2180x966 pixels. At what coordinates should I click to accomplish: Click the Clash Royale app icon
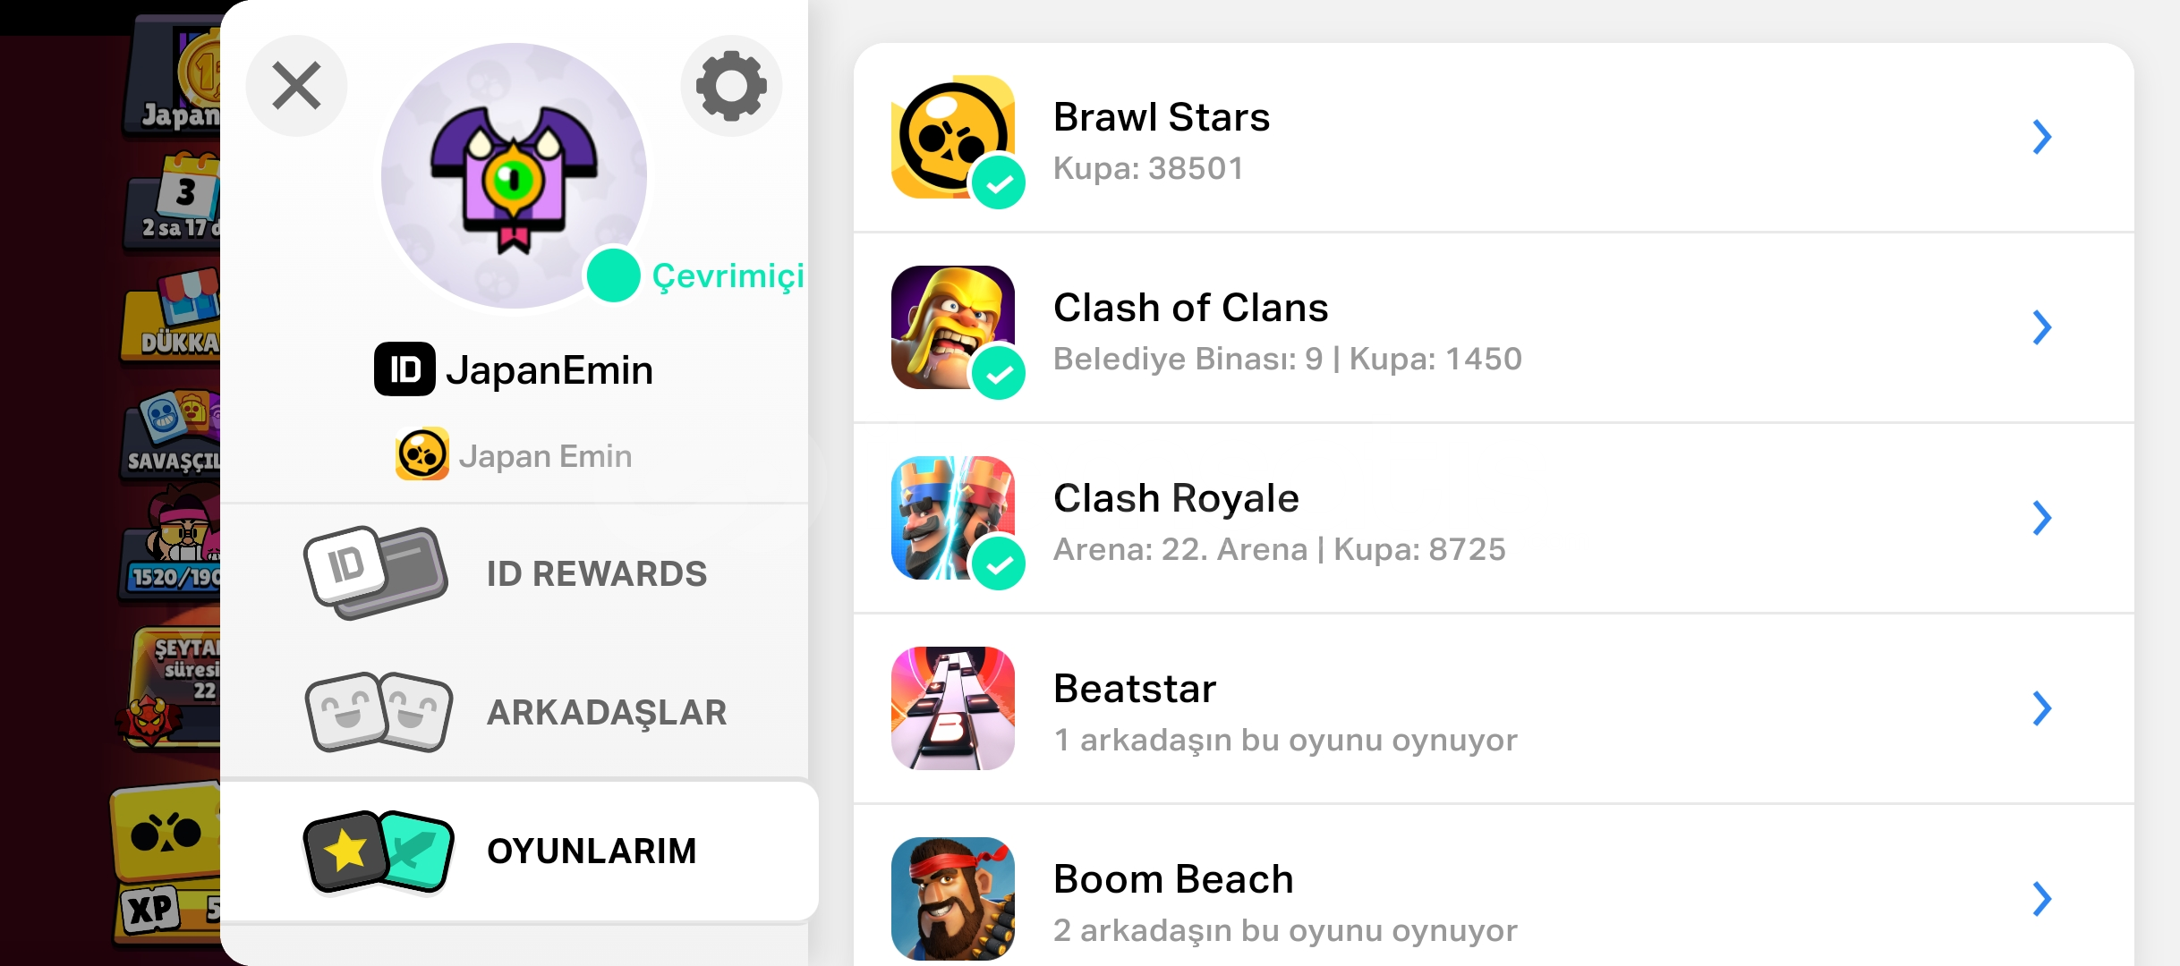pyautogui.click(x=953, y=518)
